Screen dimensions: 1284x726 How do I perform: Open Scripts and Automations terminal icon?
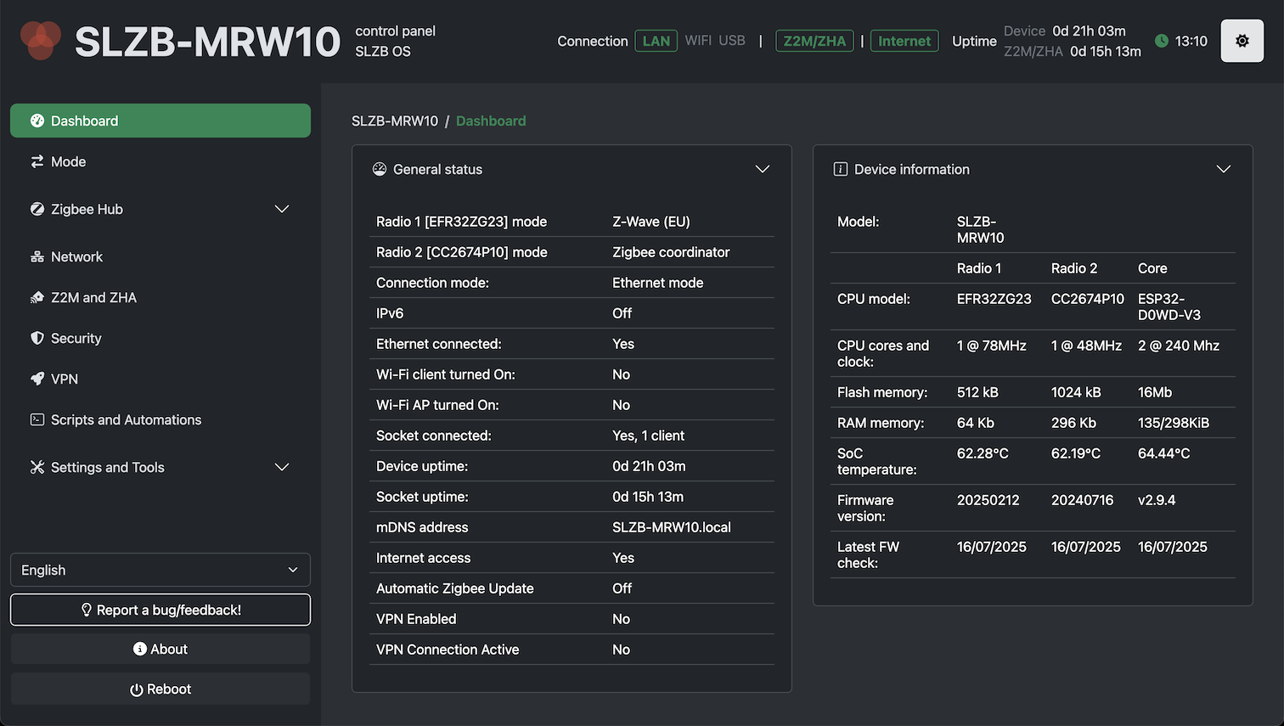[37, 419]
